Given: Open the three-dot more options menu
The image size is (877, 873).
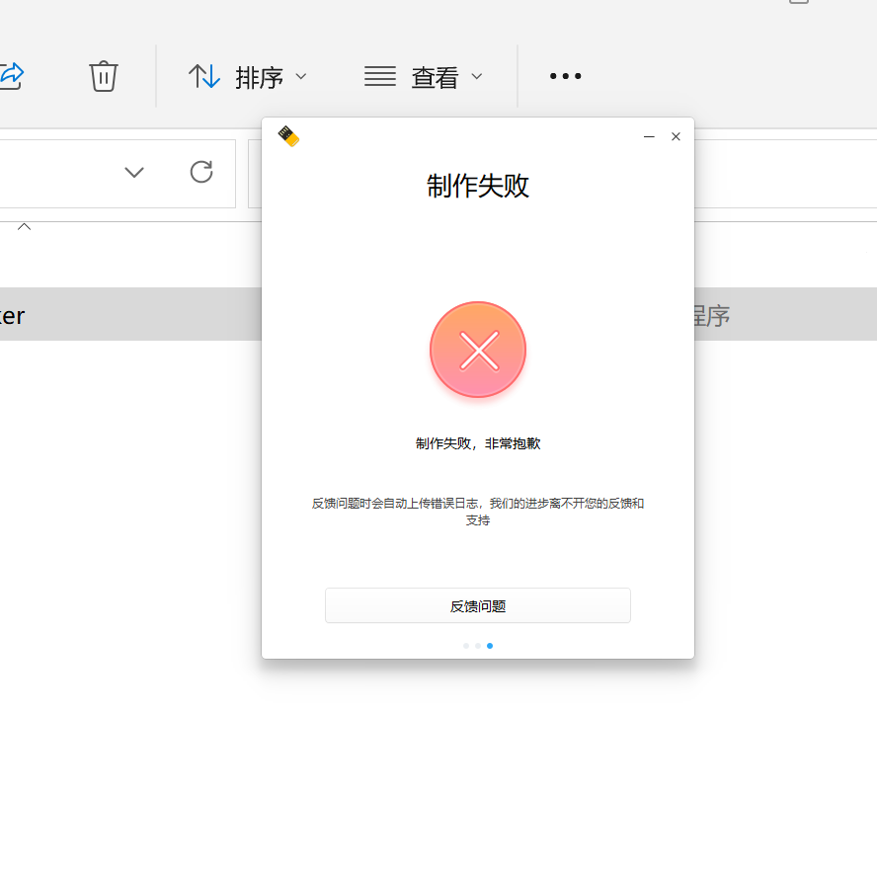Looking at the screenshot, I should click(565, 76).
